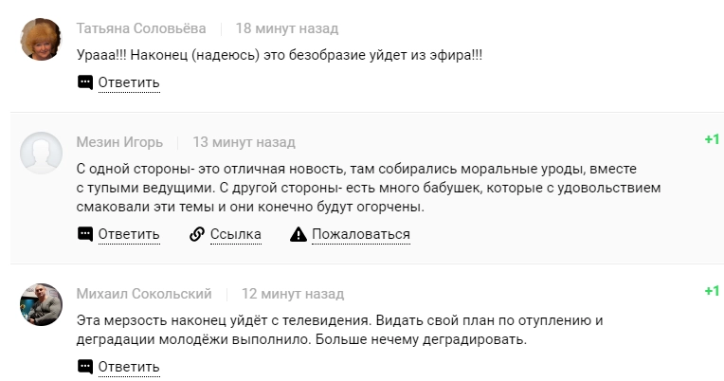Open Татьяна Соловьёва's avatar photo
Image resolution: width=724 pixels, height=381 pixels.
pyautogui.click(x=42, y=40)
